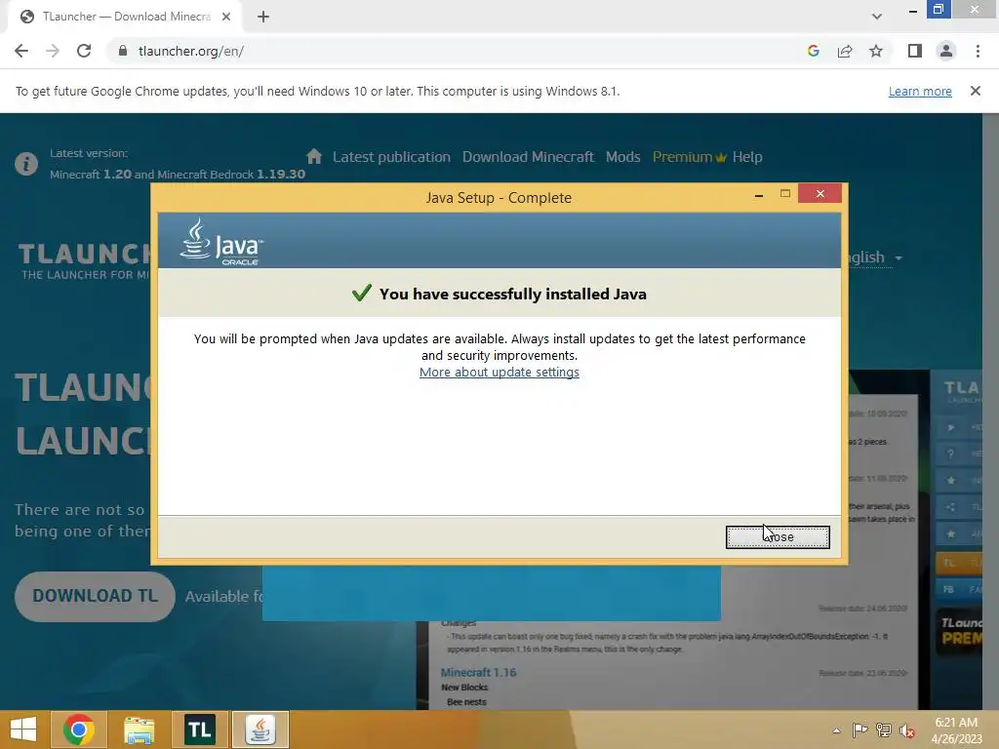Image resolution: width=999 pixels, height=749 pixels.
Task: Open the Chrome profile avatar menu
Action: 946,51
